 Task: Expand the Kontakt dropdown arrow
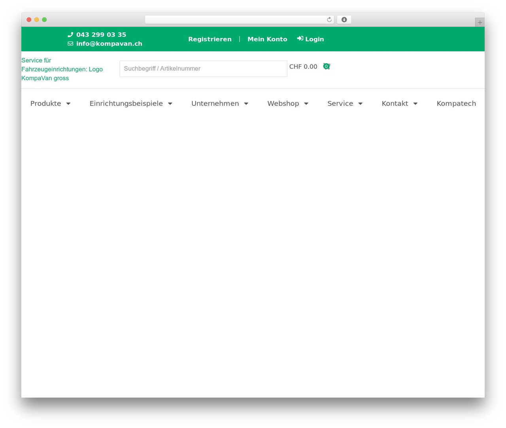coord(415,104)
